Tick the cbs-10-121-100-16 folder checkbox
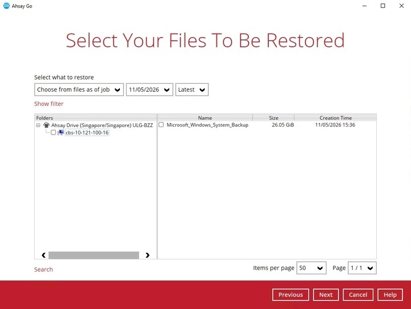The width and height of the screenshot is (411, 309). (53, 132)
